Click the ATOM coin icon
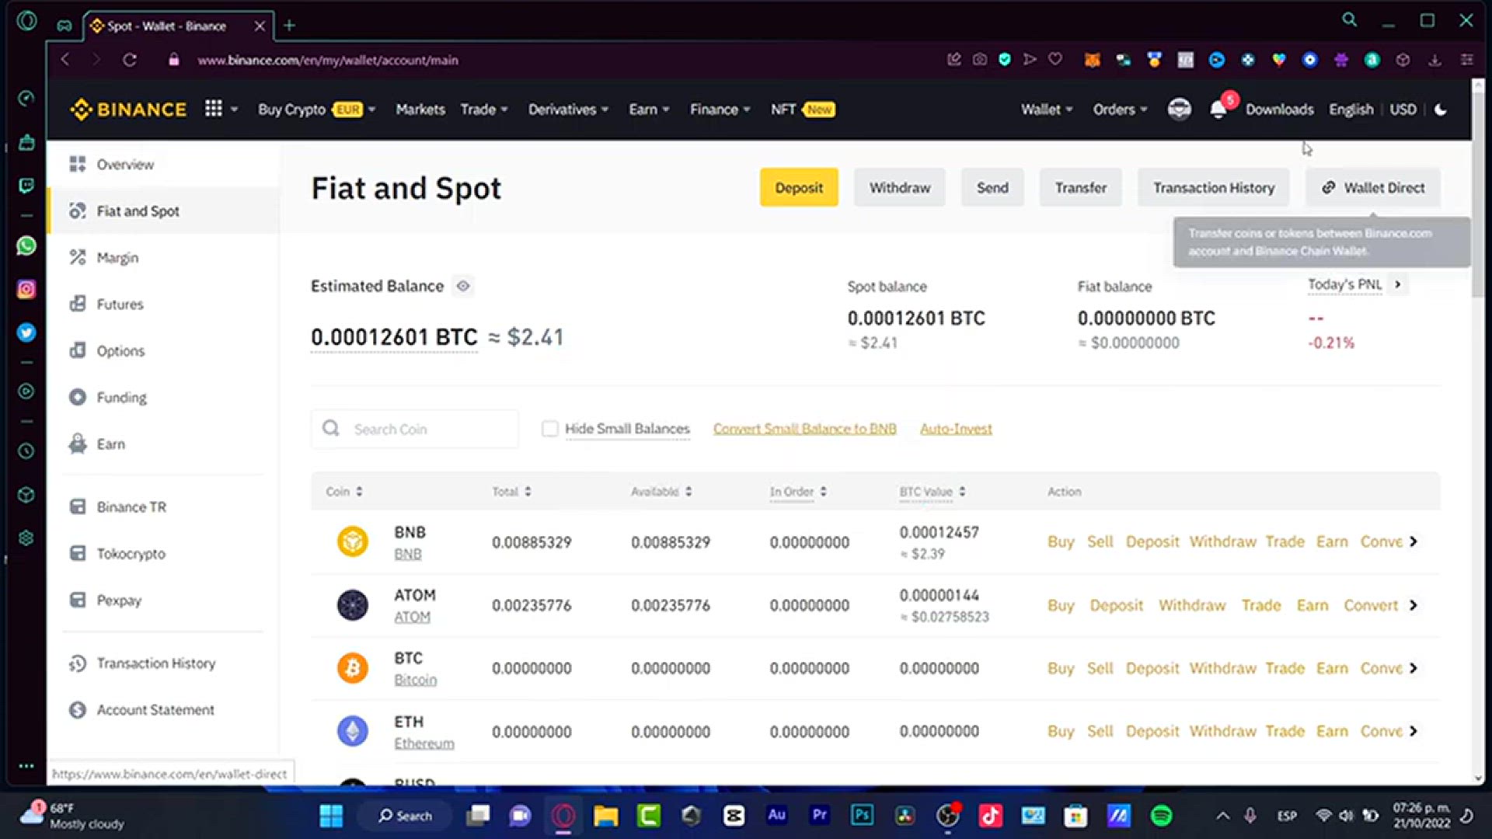1492x839 pixels. 352,604
